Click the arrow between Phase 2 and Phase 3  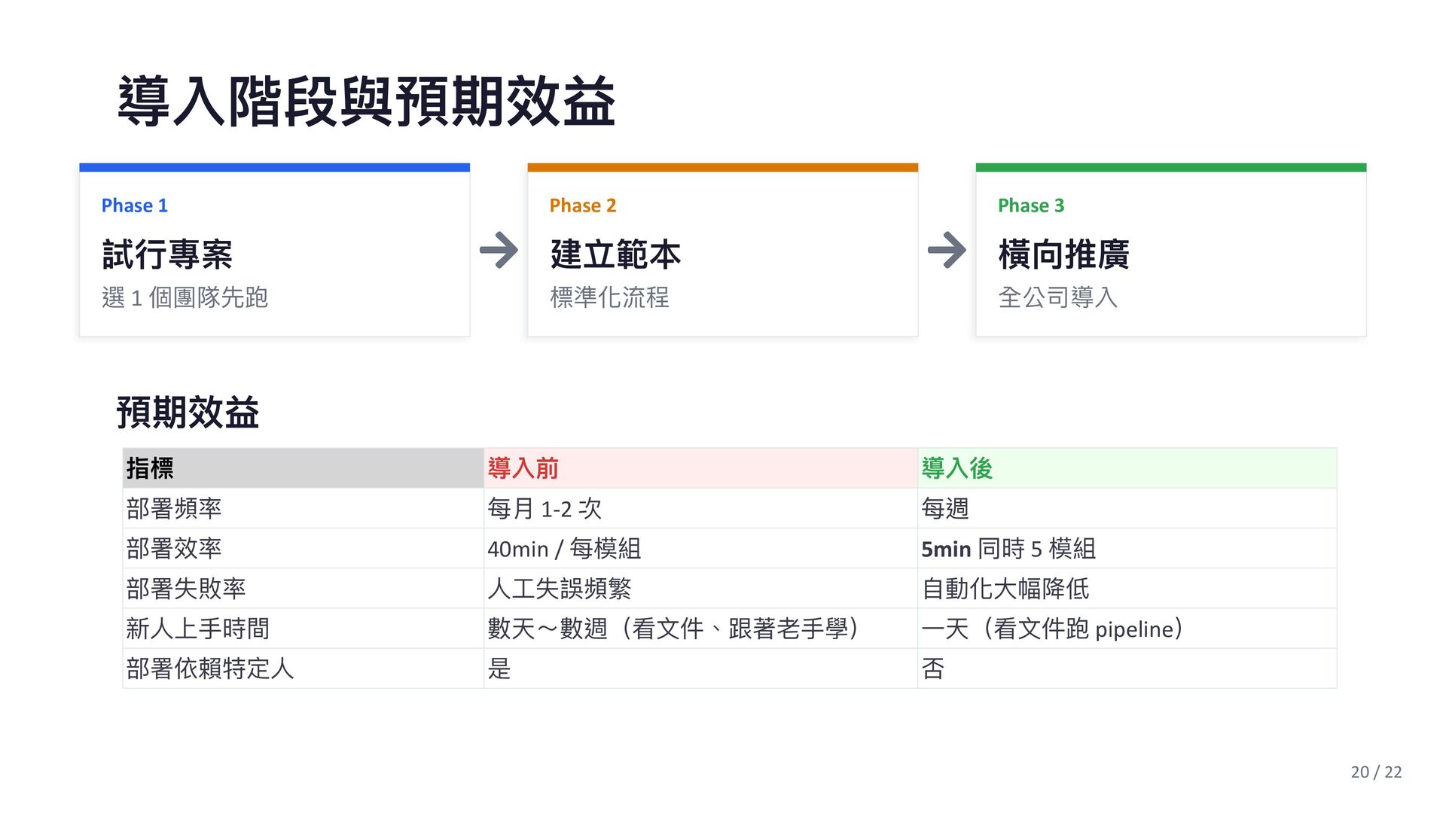(x=947, y=251)
